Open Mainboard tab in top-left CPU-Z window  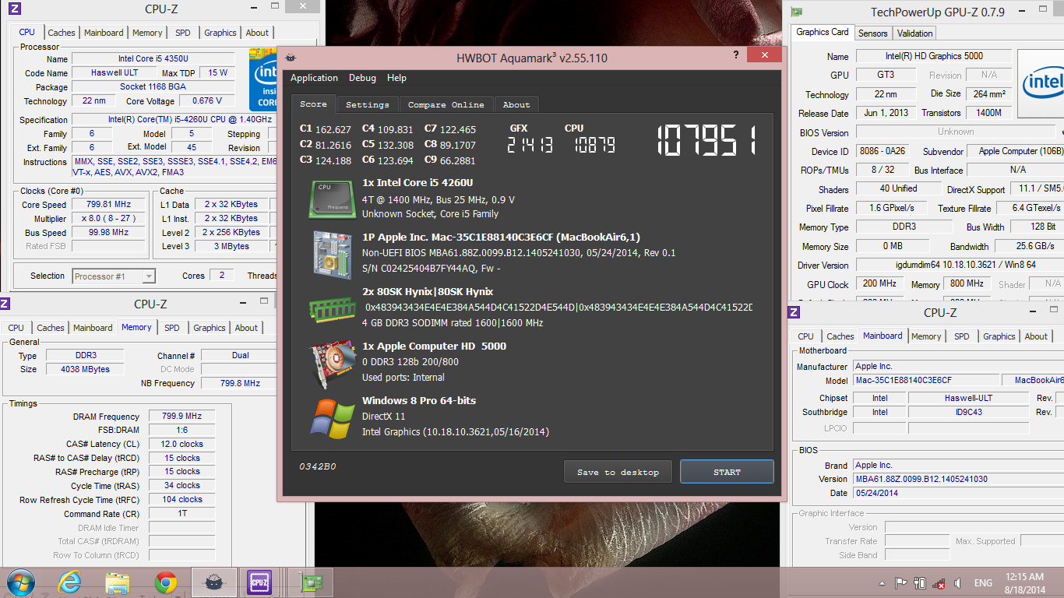click(104, 33)
